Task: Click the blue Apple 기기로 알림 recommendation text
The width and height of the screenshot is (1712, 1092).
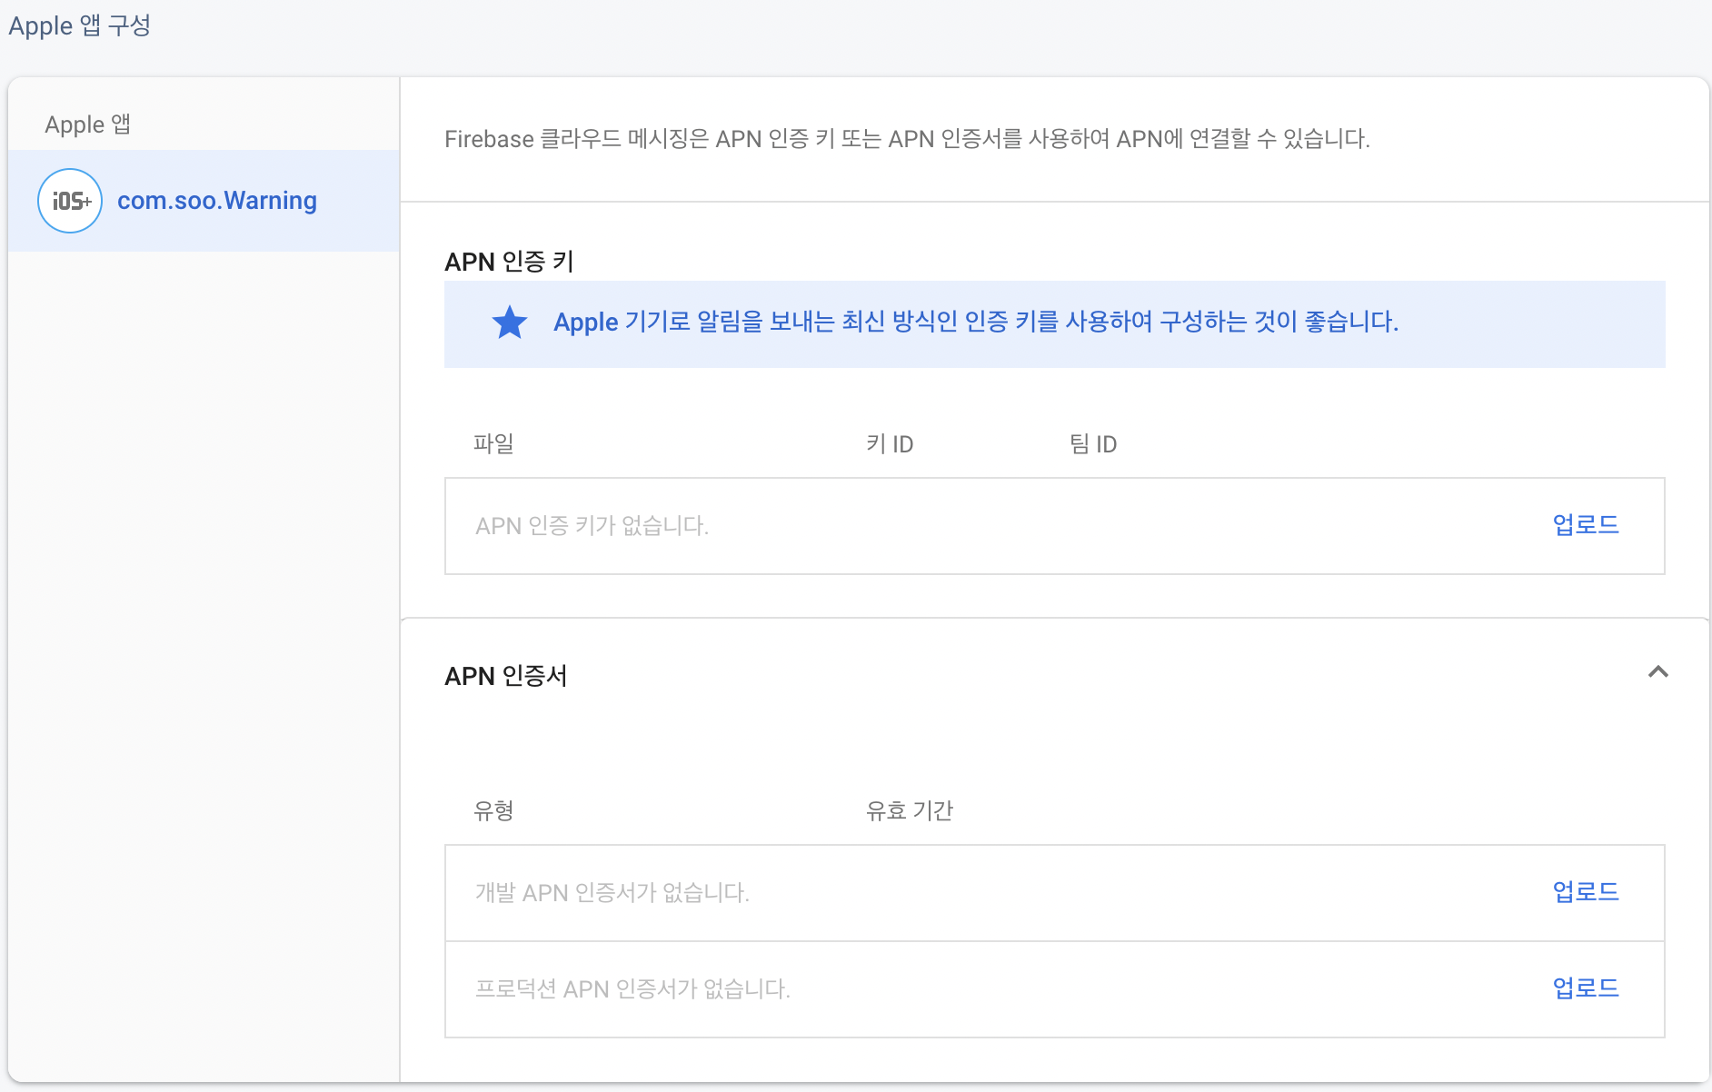Action: (x=976, y=323)
